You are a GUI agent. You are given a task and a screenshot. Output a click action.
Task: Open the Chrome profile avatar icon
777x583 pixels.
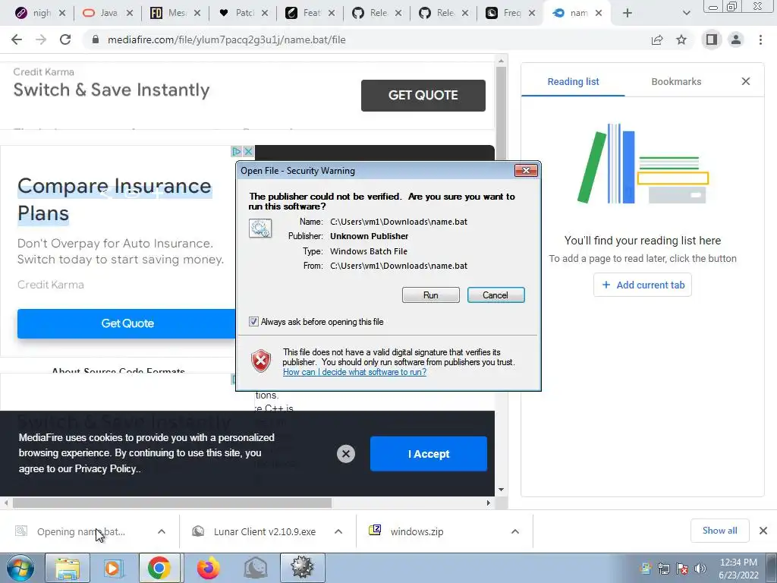736,39
